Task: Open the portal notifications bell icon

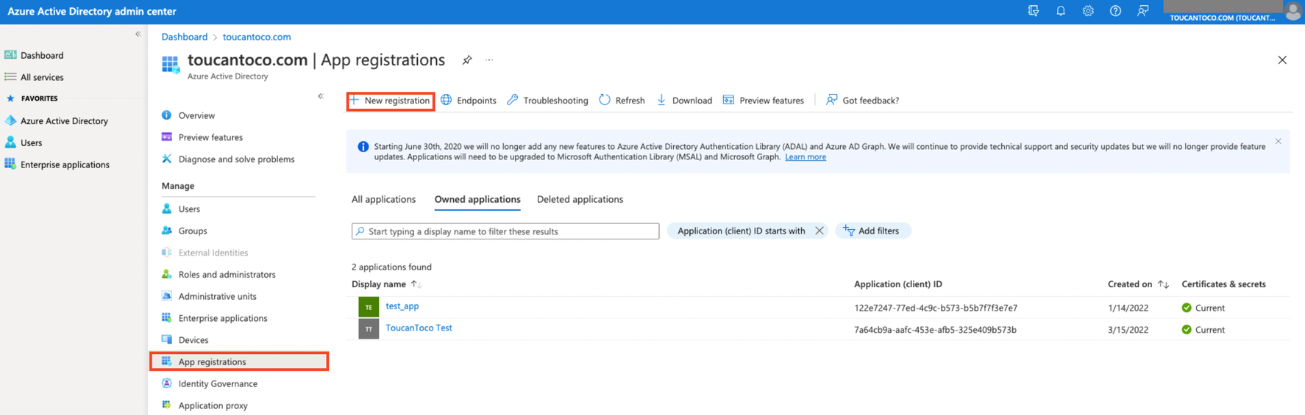Action: click(x=1060, y=11)
